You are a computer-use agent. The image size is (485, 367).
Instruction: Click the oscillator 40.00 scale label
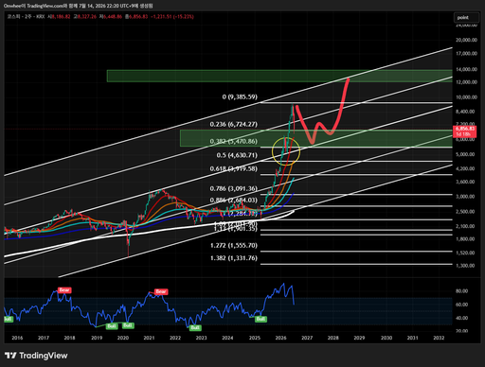tap(461, 318)
